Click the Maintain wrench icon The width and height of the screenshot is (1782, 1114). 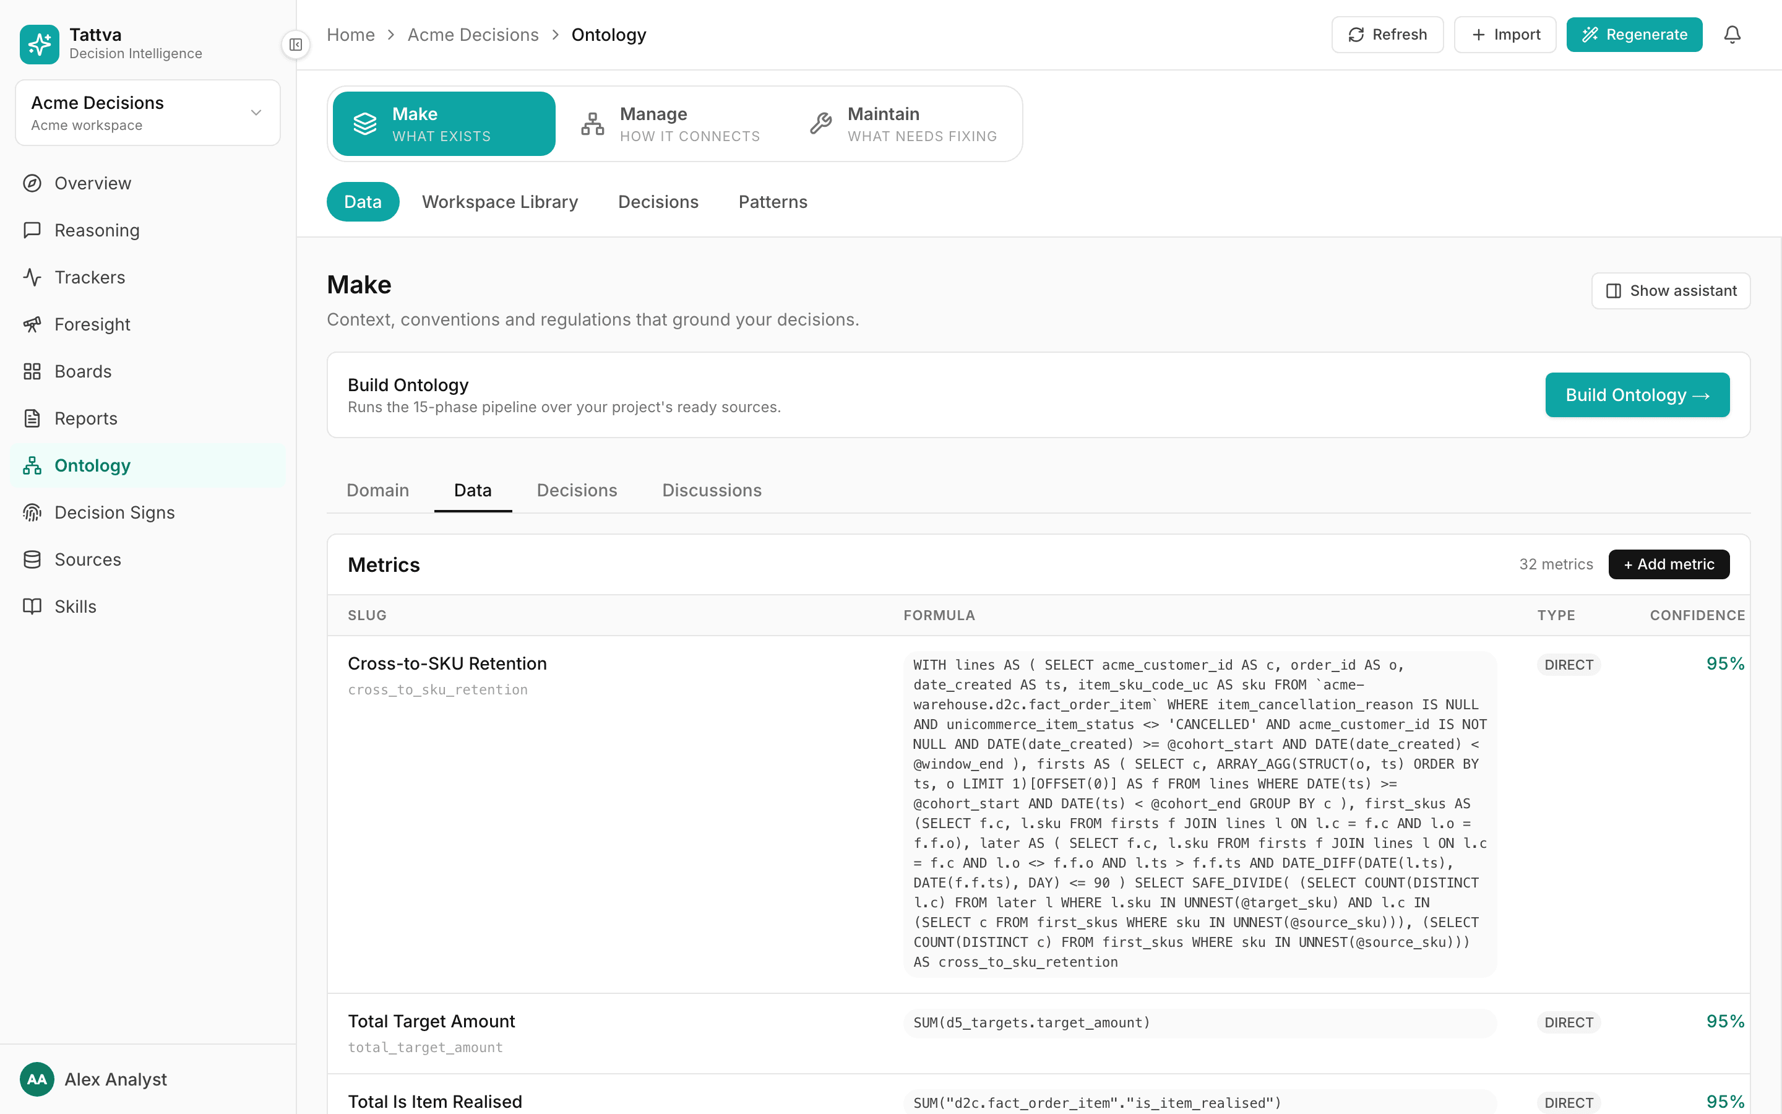click(820, 124)
